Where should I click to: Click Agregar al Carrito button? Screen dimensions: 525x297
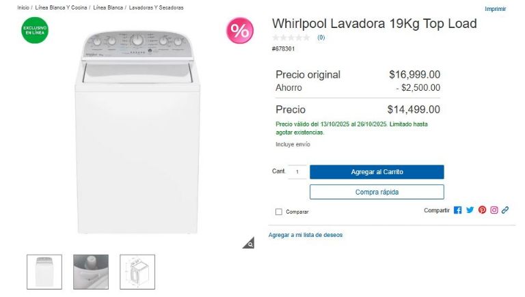pyautogui.click(x=377, y=172)
